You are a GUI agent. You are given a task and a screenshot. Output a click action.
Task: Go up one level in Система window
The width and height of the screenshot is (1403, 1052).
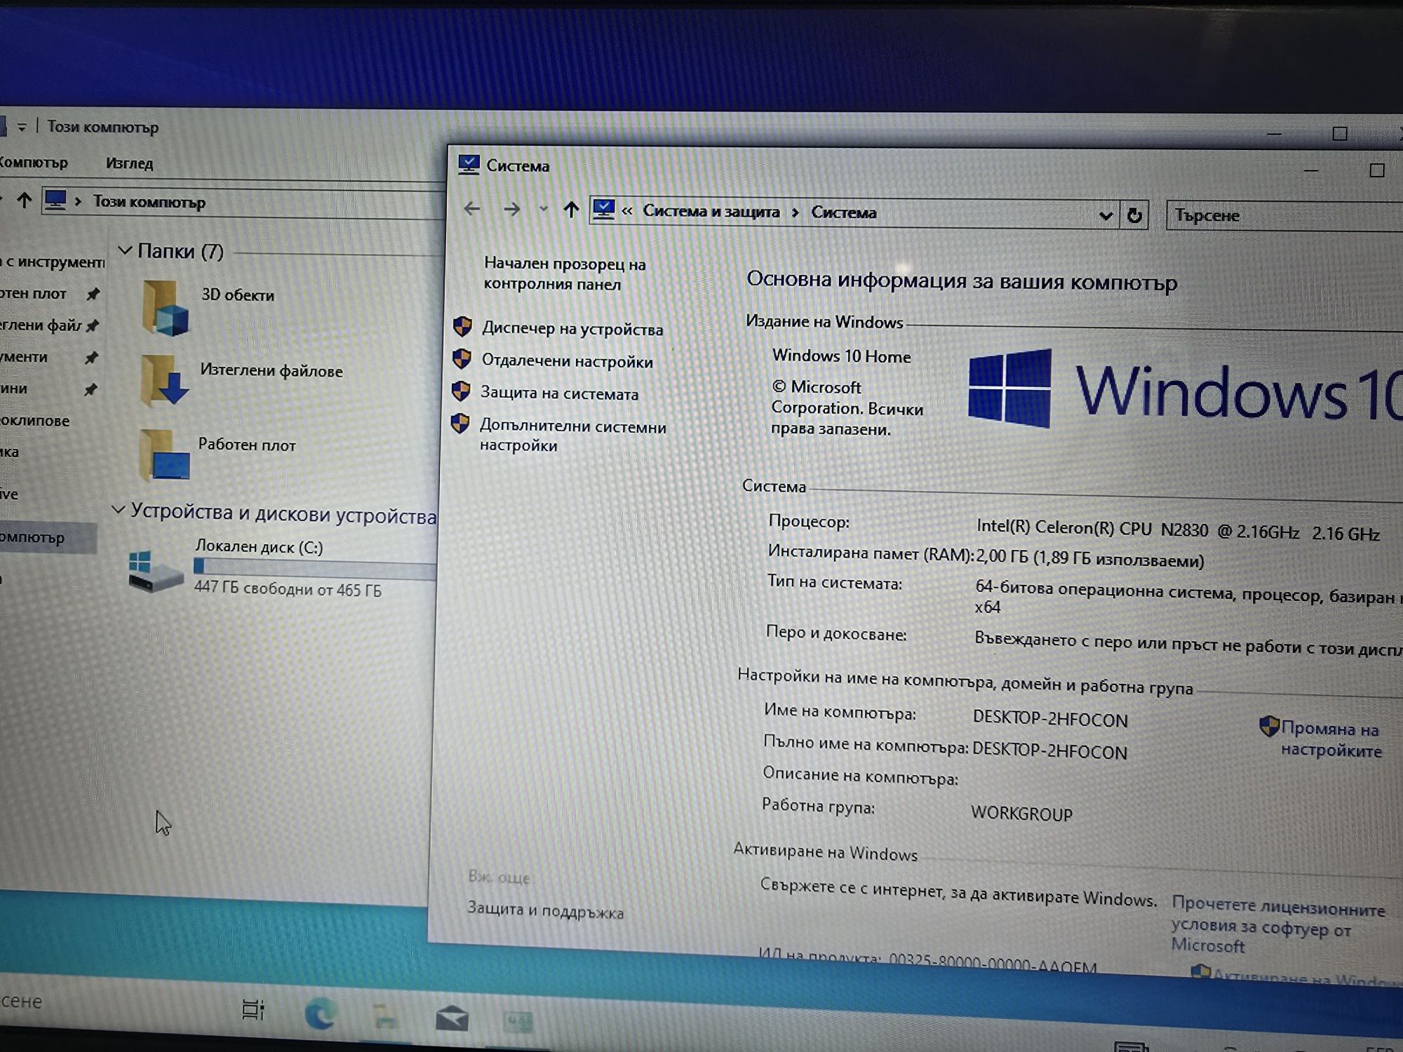click(x=571, y=209)
